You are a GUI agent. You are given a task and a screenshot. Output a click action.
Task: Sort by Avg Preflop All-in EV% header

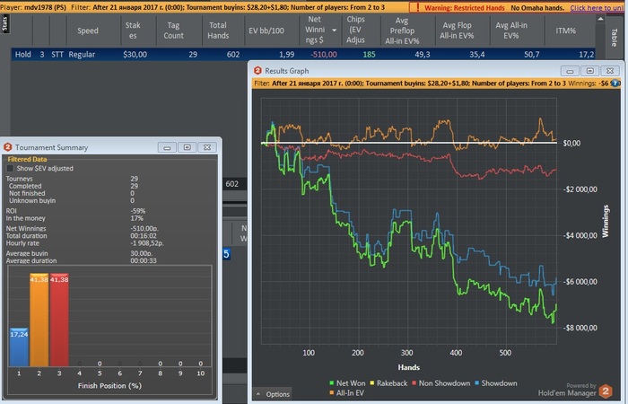point(402,31)
